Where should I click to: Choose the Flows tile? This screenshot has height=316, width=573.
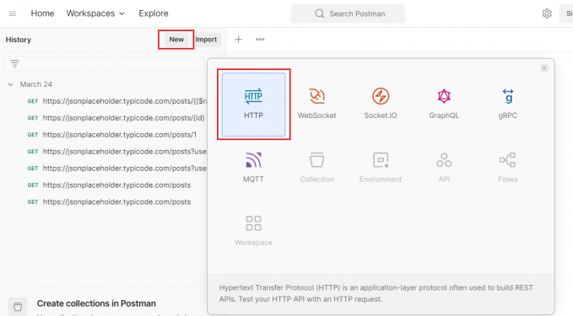click(x=507, y=168)
